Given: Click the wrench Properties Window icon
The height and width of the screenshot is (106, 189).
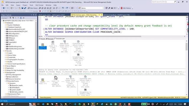Looking at the screenshot, I should point(109,8).
